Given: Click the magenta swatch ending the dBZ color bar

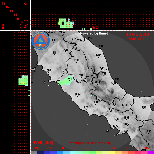Looking at the screenshot, I should [x=151, y=152].
